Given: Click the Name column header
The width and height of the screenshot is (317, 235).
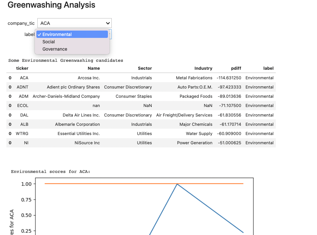Looking at the screenshot, I should [94, 68].
